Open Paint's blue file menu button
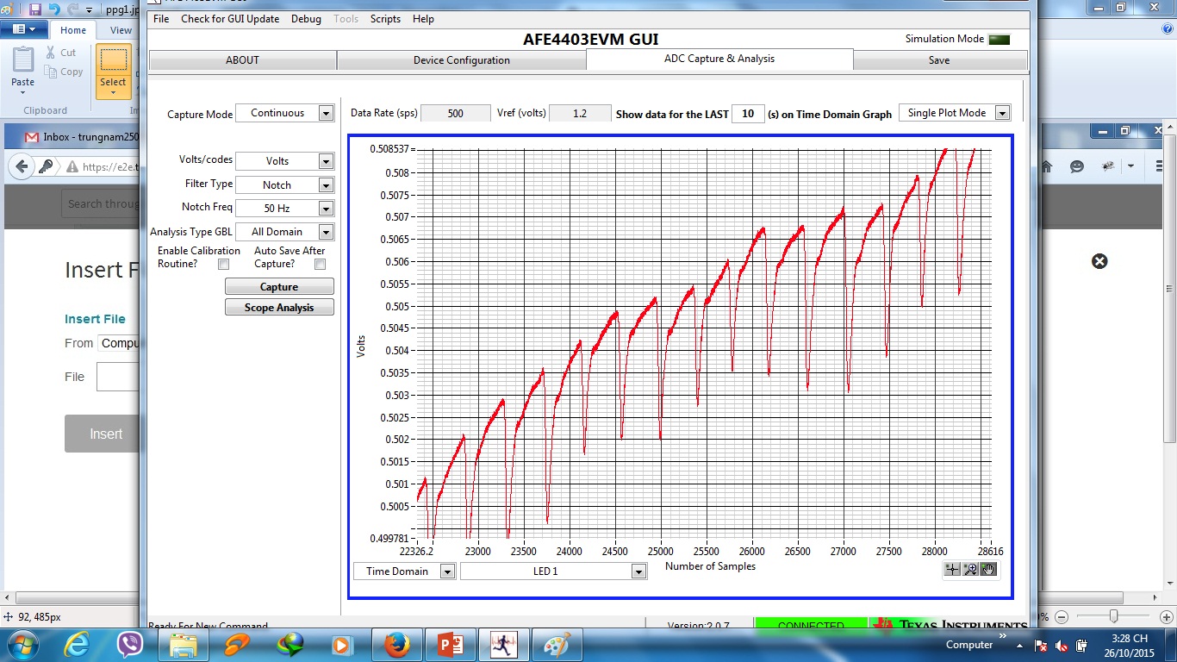This screenshot has width=1177, height=662. pyautogui.click(x=24, y=29)
